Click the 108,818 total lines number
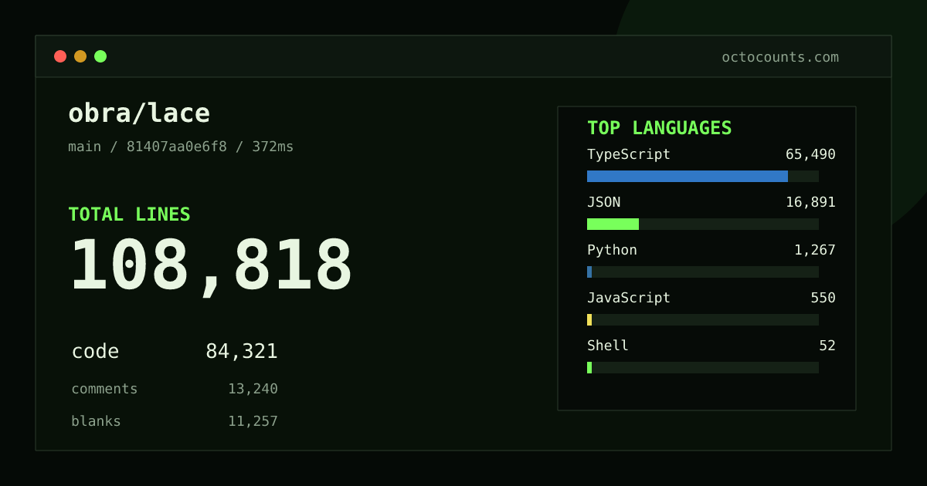The height and width of the screenshot is (486, 927). click(x=211, y=266)
